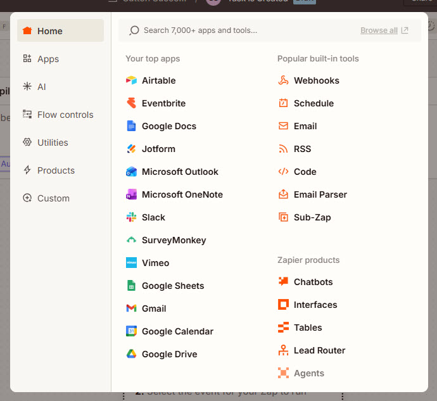Select Webhooks built-in tool label

(x=316, y=80)
